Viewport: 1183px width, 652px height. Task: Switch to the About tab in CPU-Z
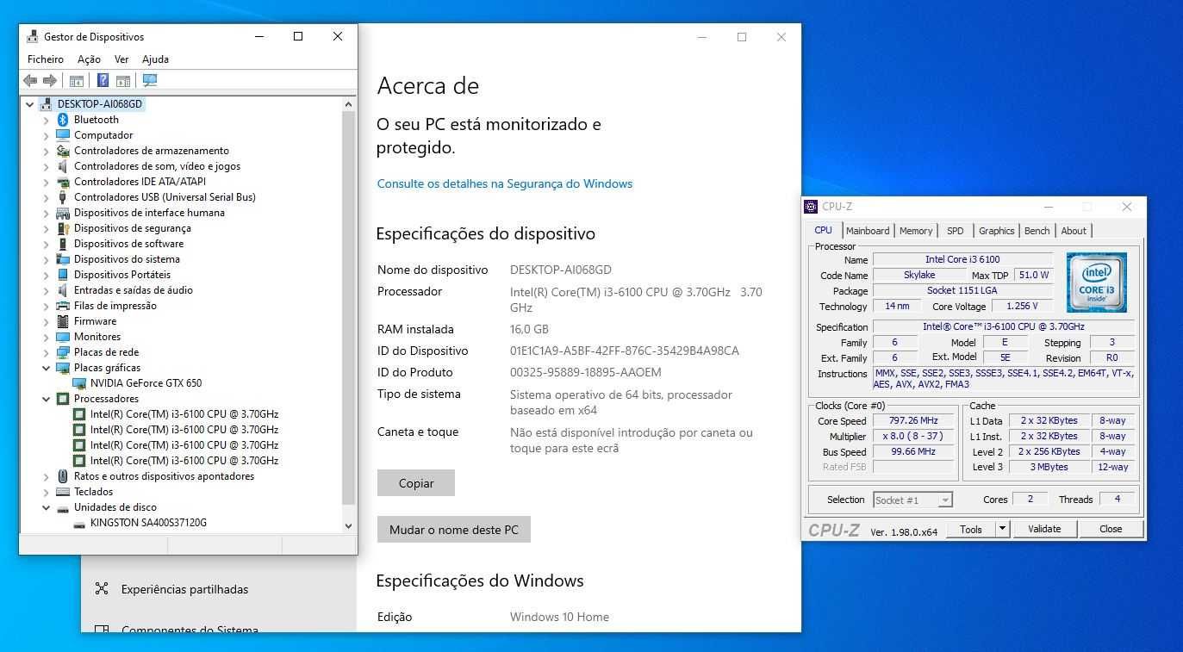(1074, 231)
